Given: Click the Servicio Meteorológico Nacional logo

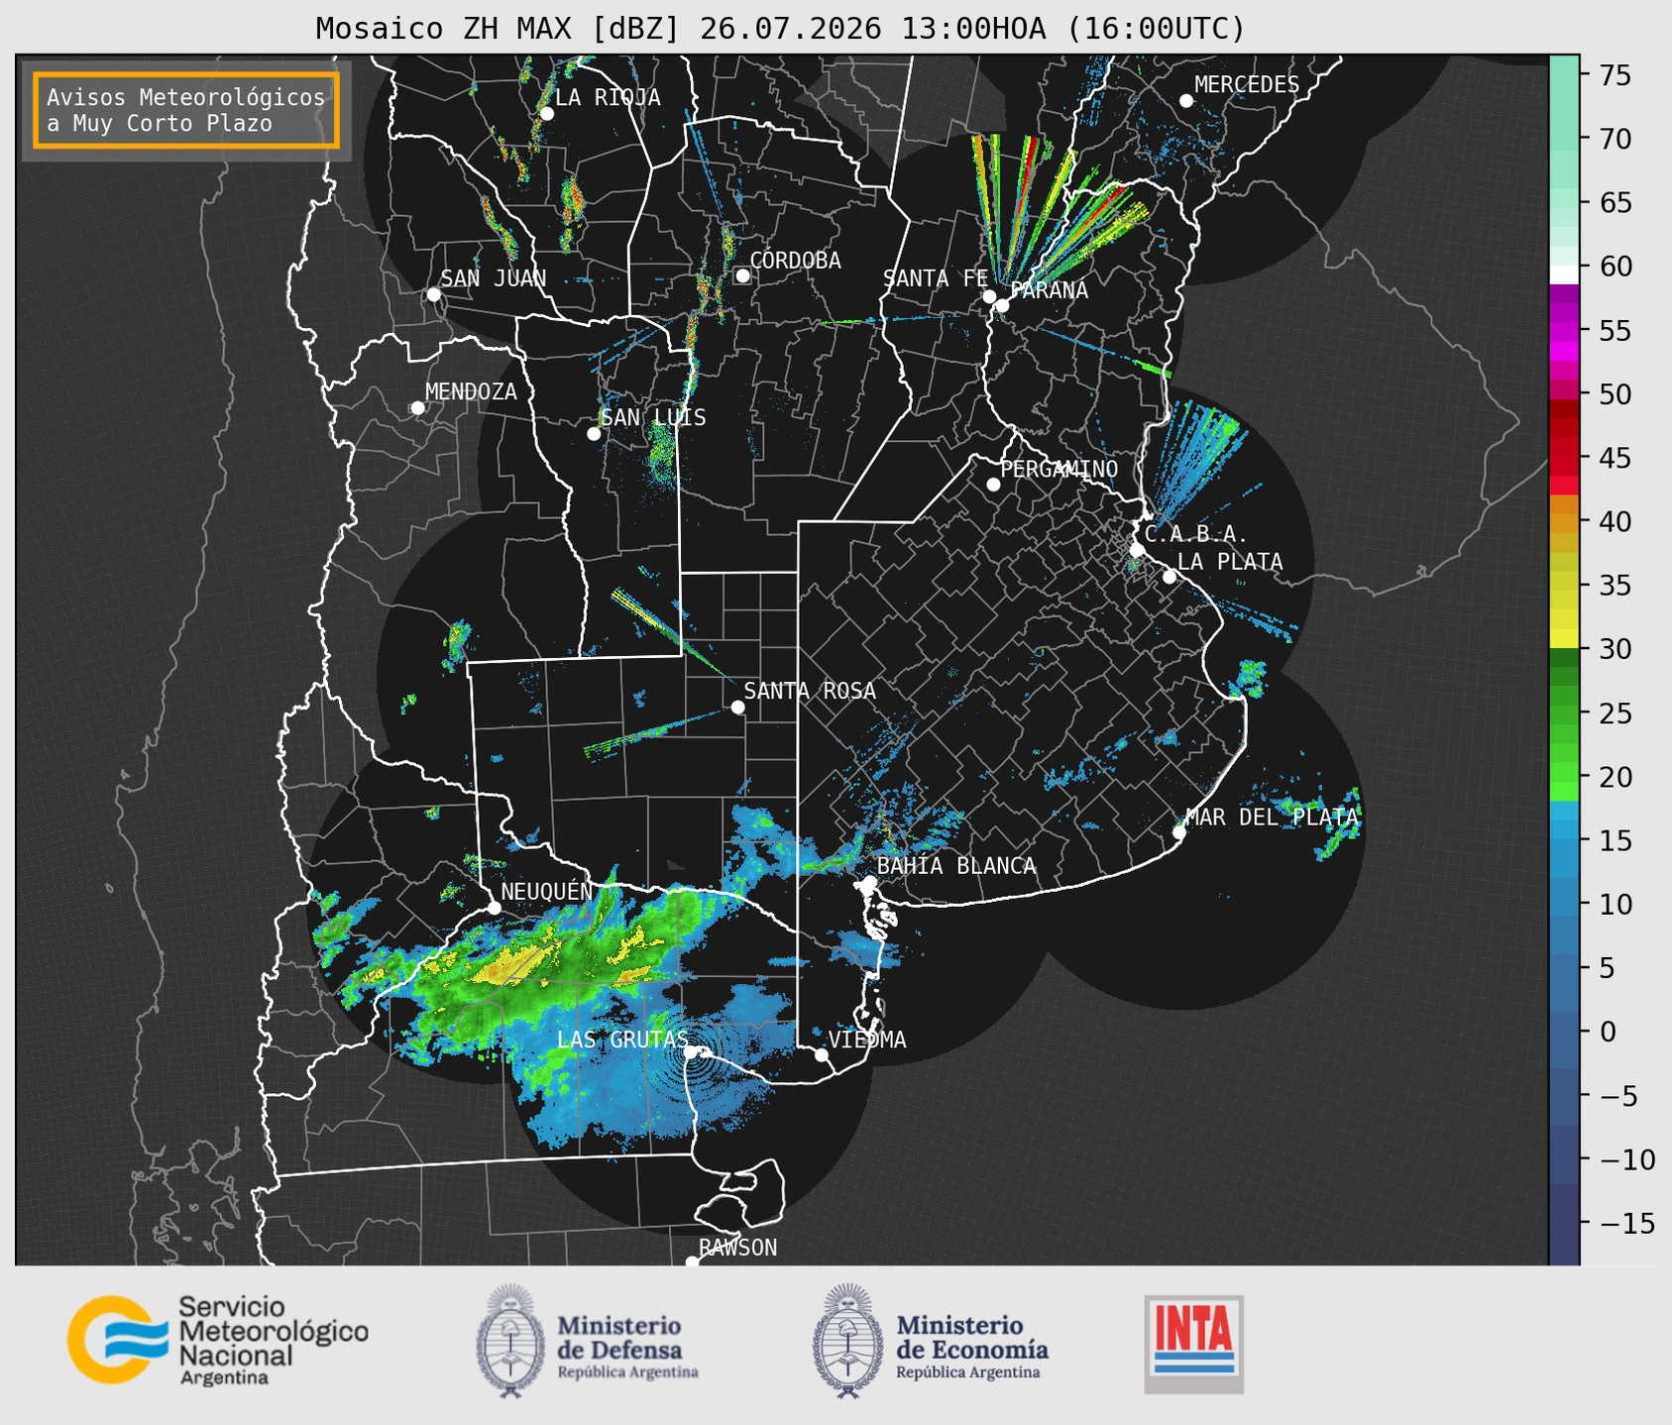Looking at the screenshot, I should point(217,1340).
